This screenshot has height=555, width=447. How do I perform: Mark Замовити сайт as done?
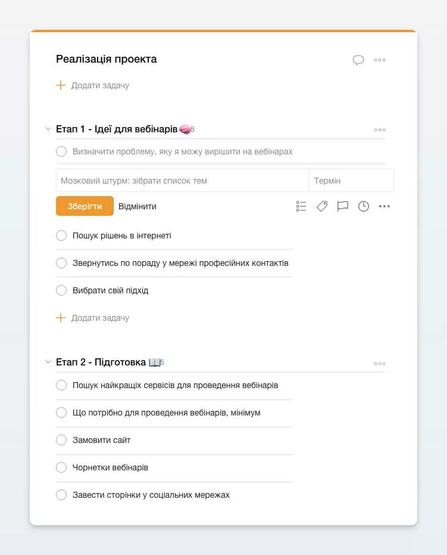coord(61,439)
